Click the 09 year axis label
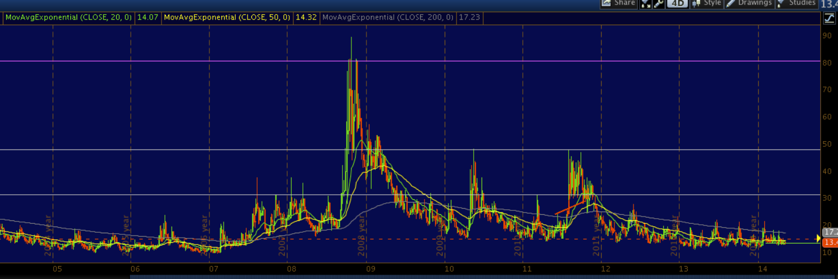This screenshot has width=838, height=279. pyautogui.click(x=370, y=269)
